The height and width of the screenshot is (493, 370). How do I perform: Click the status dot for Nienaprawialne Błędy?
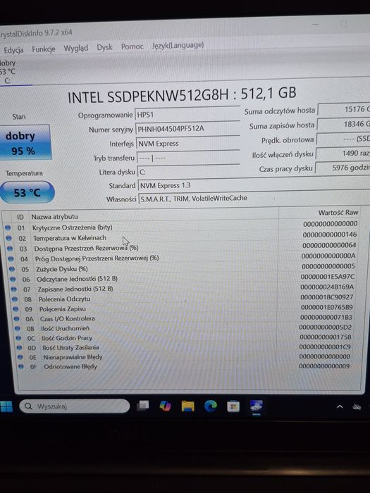click(x=20, y=357)
